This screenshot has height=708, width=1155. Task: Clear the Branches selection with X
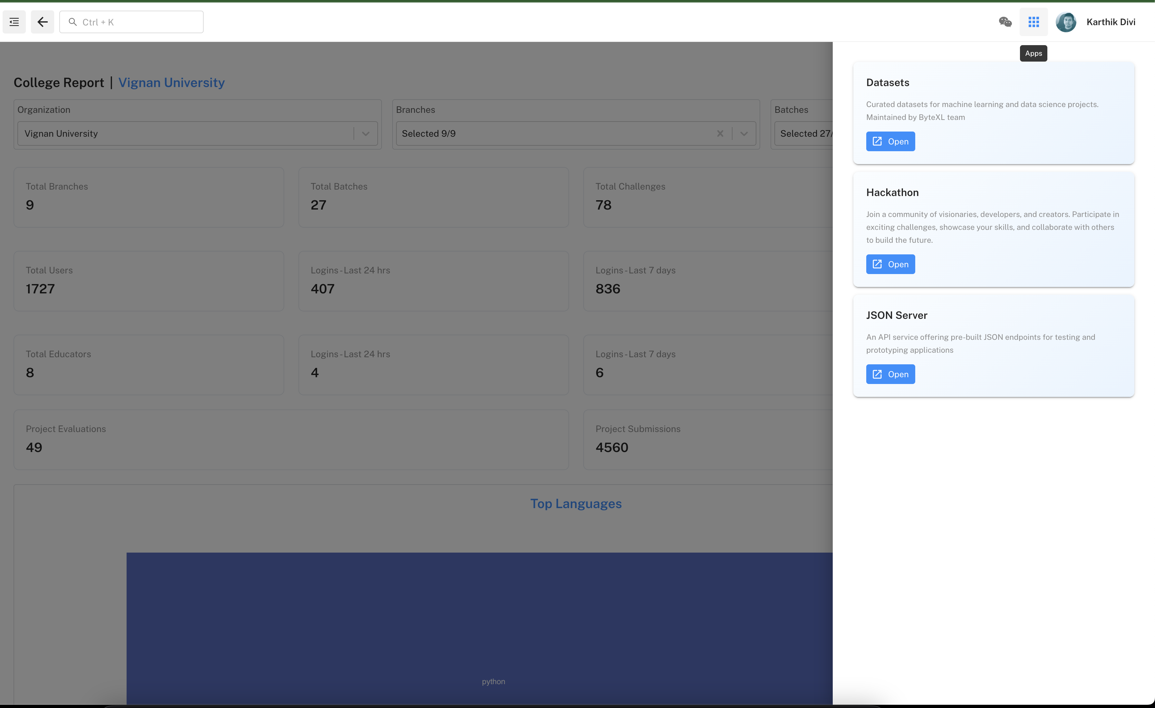[720, 133]
